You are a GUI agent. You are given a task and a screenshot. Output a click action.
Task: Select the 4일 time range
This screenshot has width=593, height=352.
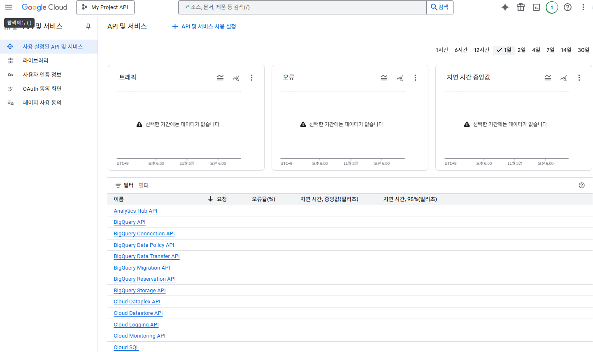536,50
